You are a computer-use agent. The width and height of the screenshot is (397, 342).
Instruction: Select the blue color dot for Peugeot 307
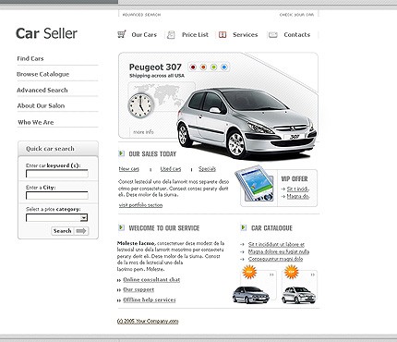click(224, 67)
